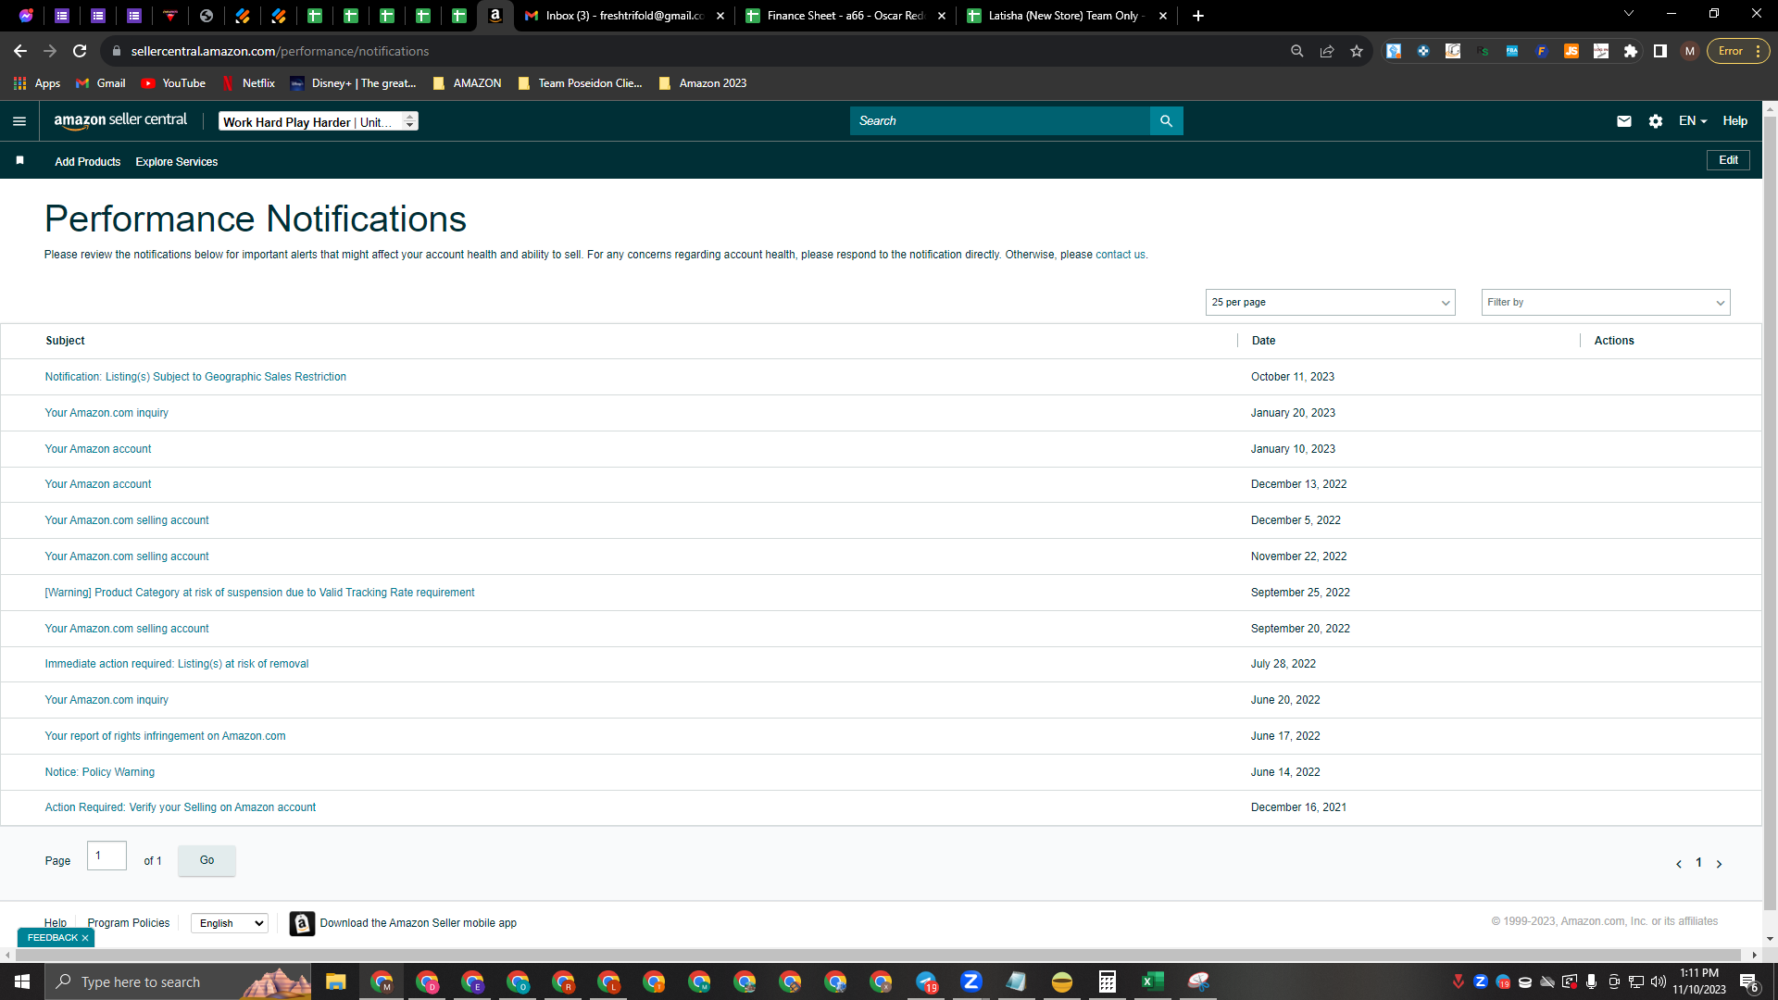
Task: Switch to the Finance Sheet tab
Action: click(x=844, y=16)
